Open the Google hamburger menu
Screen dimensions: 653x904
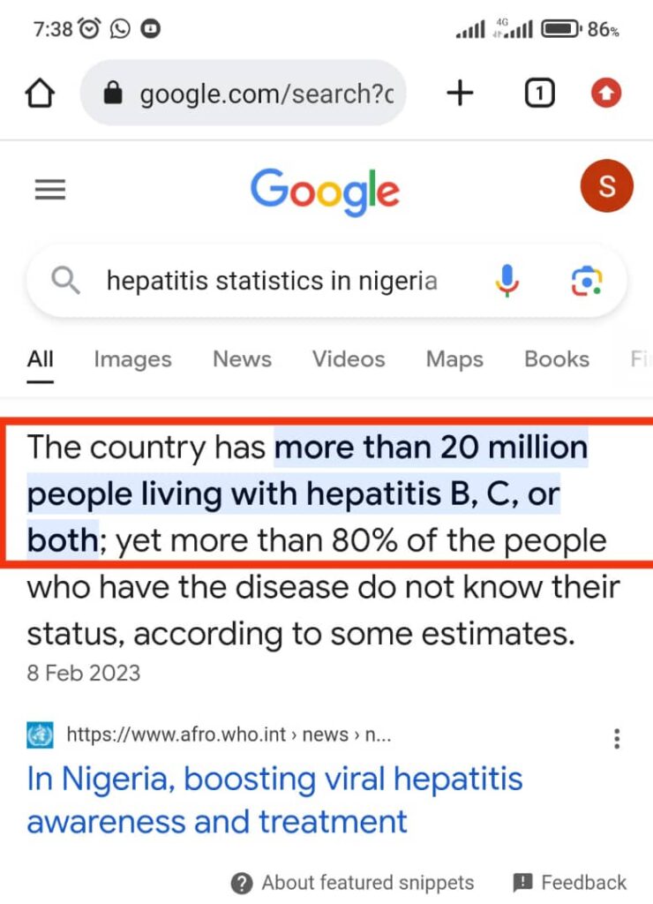pos(49,189)
